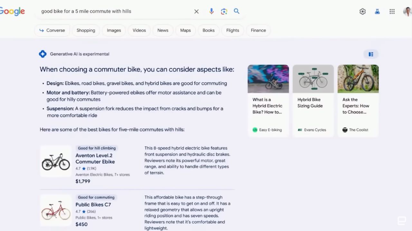Click the Google logo
Image resolution: width=412 pixels, height=231 pixels.
pyautogui.click(x=12, y=11)
